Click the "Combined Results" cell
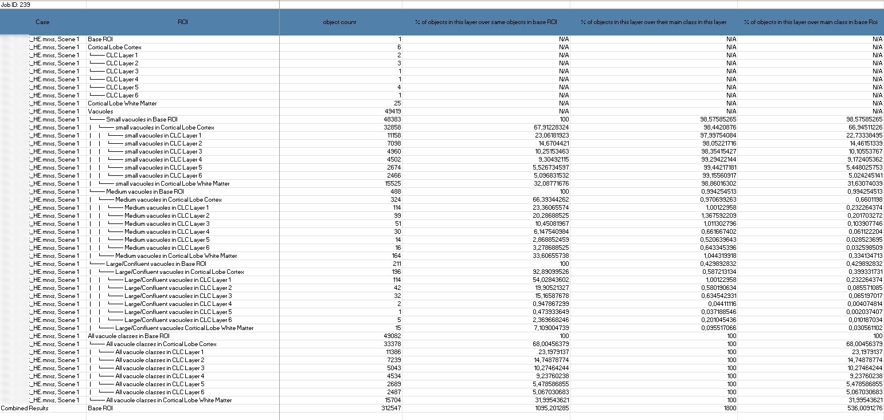The width and height of the screenshot is (884, 420). tap(25, 408)
